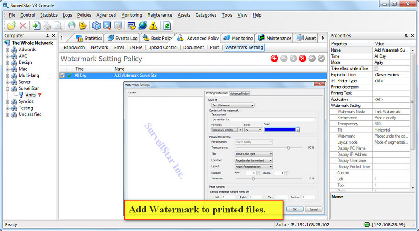419x231 pixels.
Task: Open the Categories menu
Action: pos(206,15)
